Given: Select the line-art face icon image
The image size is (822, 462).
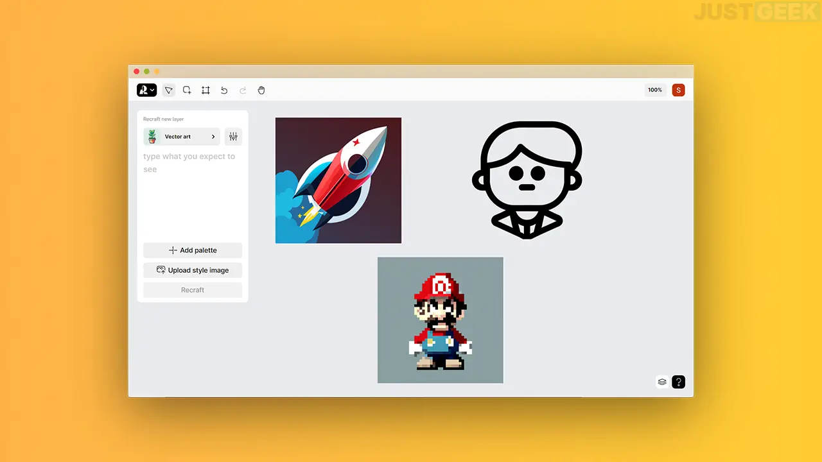Looking at the screenshot, I should (527, 180).
